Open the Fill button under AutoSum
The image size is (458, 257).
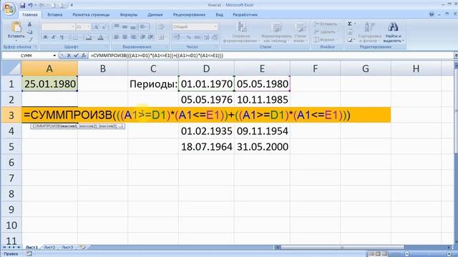pyautogui.click(x=350, y=32)
